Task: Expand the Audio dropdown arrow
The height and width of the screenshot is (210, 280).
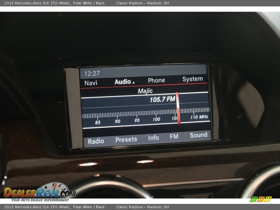Action: (133, 83)
